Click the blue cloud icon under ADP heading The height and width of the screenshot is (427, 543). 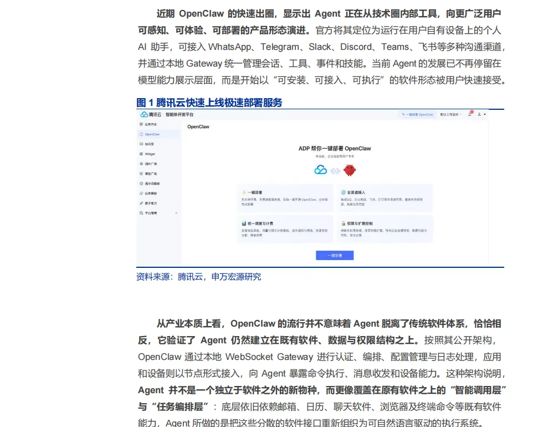320,170
